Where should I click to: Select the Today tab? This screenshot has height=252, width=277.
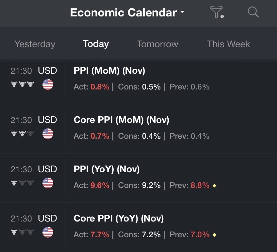pyautogui.click(x=96, y=44)
